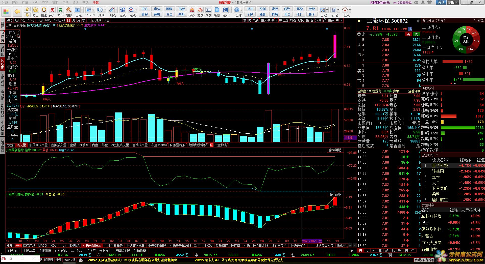
Task: Toggle 均线 moving averages display
Action: point(293,20)
